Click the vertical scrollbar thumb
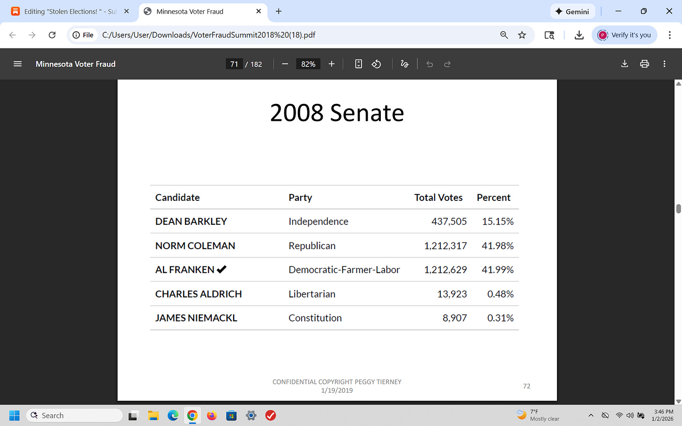The image size is (682, 426). coord(678,209)
